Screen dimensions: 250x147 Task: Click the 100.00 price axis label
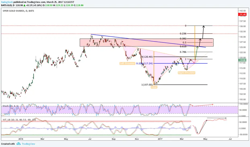coord(242,99)
